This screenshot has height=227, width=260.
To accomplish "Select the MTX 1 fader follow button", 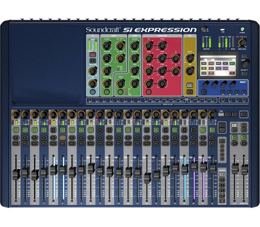I will (x=191, y=99).
